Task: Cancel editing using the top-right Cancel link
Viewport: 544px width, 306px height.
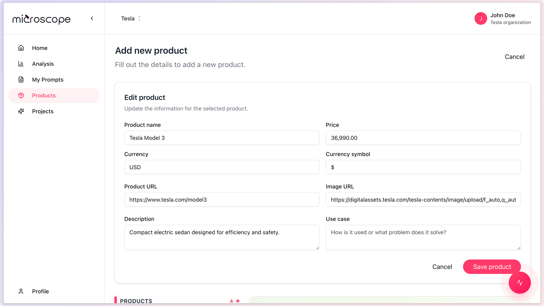Action: point(515,57)
